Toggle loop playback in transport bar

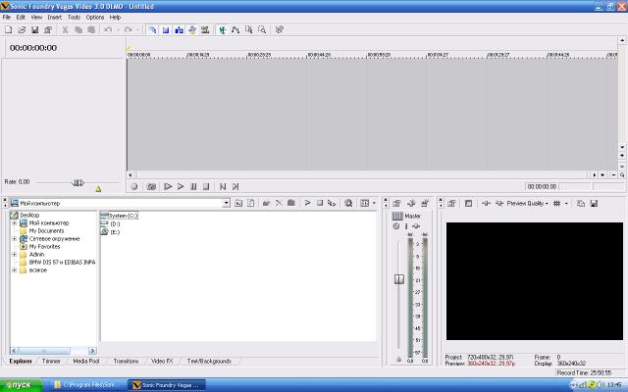click(151, 186)
